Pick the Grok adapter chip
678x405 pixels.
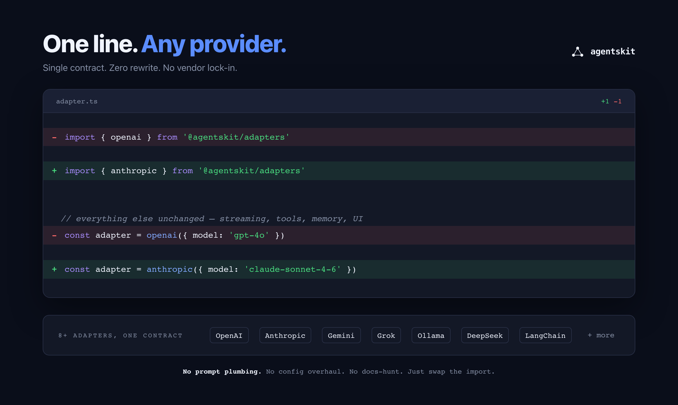tap(386, 335)
